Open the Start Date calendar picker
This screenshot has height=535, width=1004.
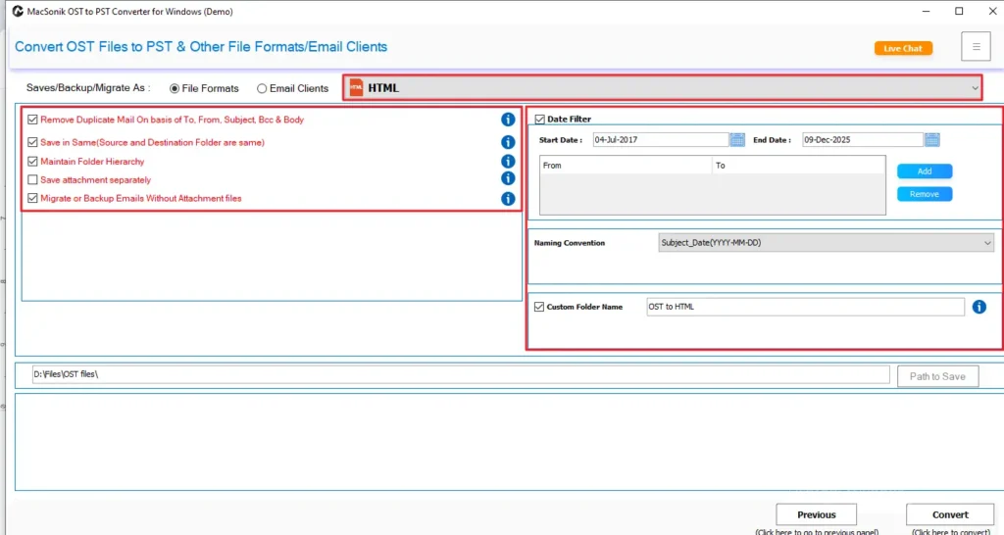737,140
